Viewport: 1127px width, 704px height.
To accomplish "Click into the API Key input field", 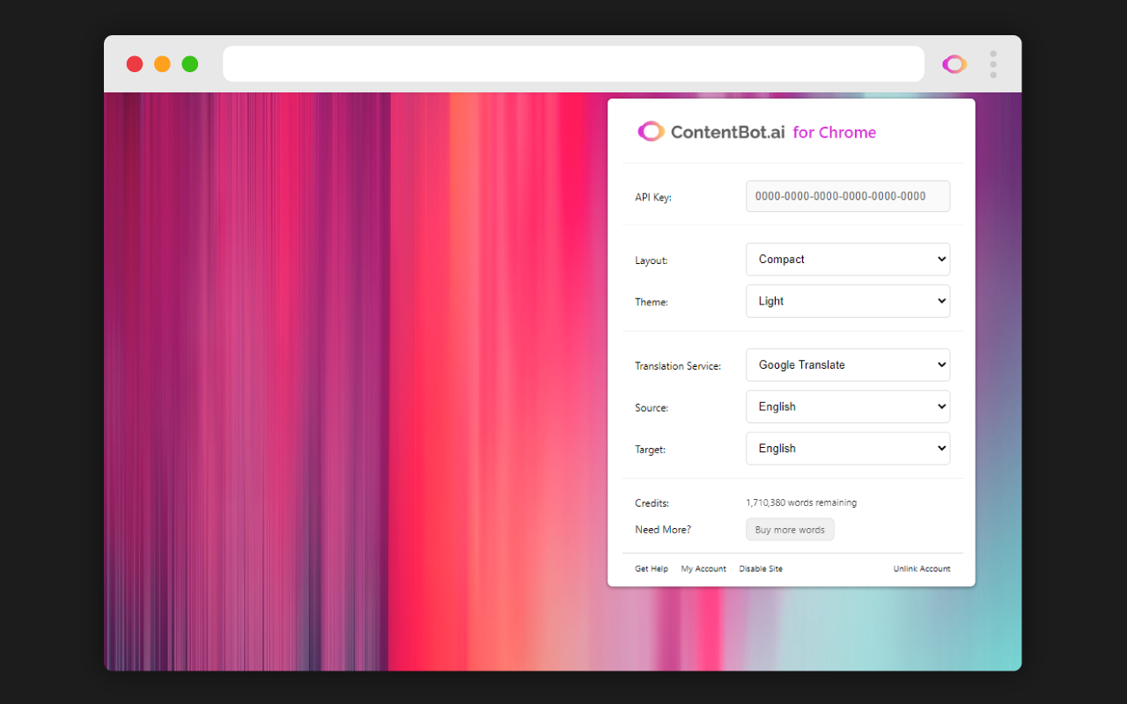I will tap(848, 196).
